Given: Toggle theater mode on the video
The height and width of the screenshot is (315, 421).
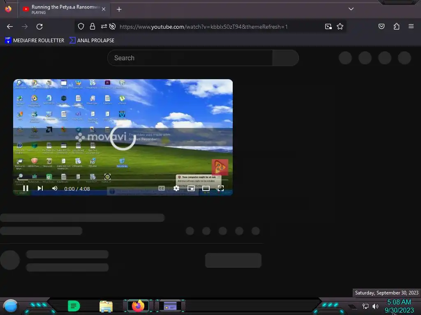Looking at the screenshot, I should pos(206,188).
